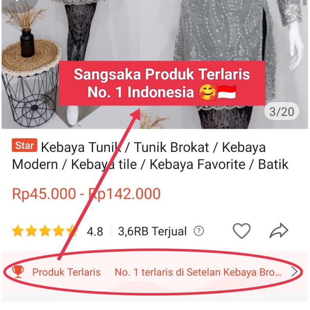Tap the five-star rating row

pyautogui.click(x=45, y=231)
